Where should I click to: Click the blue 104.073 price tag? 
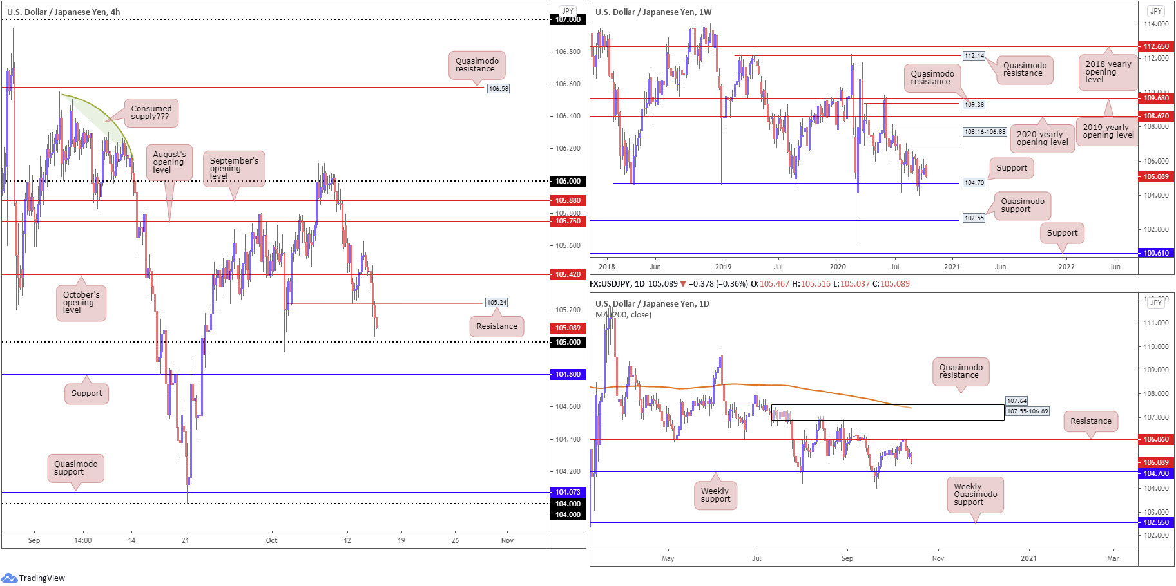coord(568,492)
